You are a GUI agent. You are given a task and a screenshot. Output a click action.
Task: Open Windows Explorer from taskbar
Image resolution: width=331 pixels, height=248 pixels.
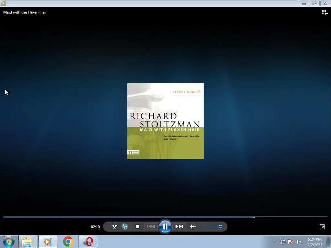pos(27,242)
